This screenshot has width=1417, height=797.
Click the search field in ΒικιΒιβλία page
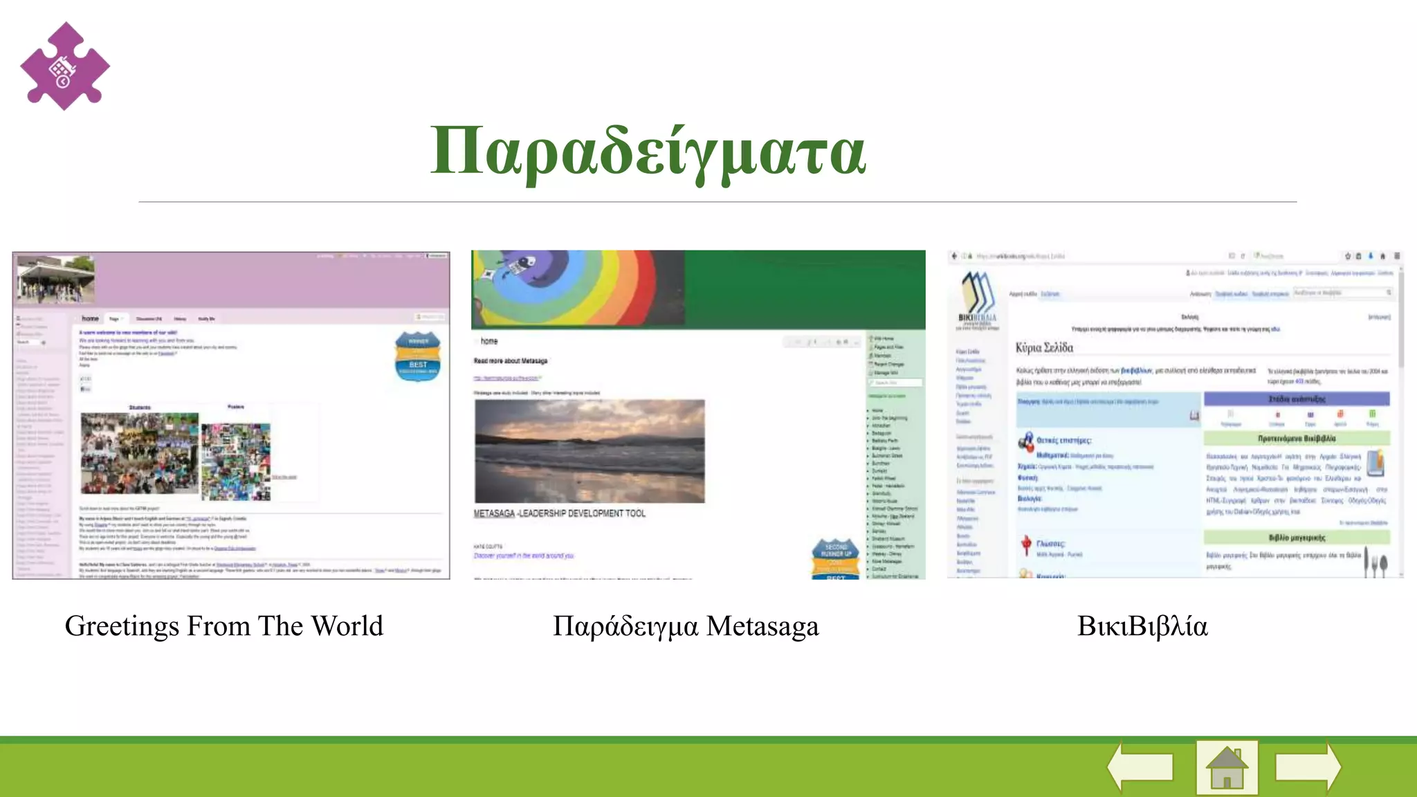click(x=1342, y=293)
